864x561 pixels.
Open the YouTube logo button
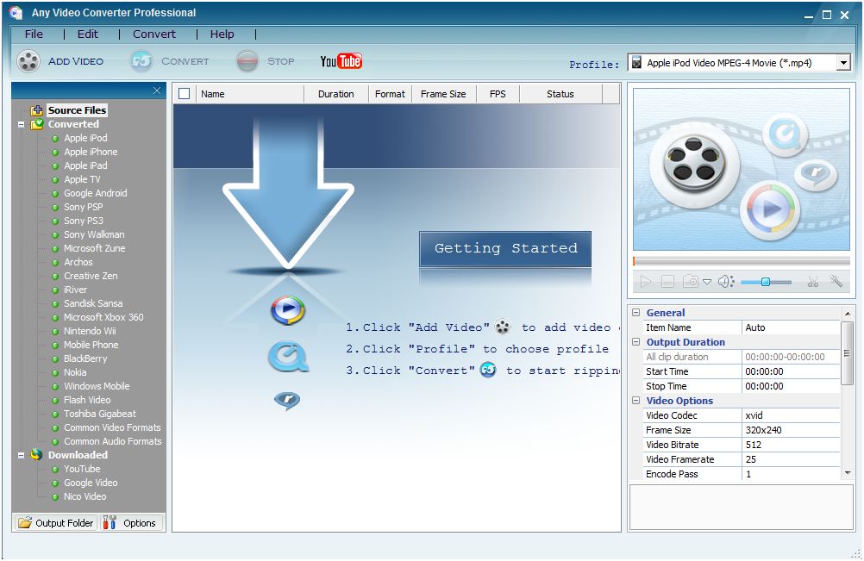(x=341, y=61)
